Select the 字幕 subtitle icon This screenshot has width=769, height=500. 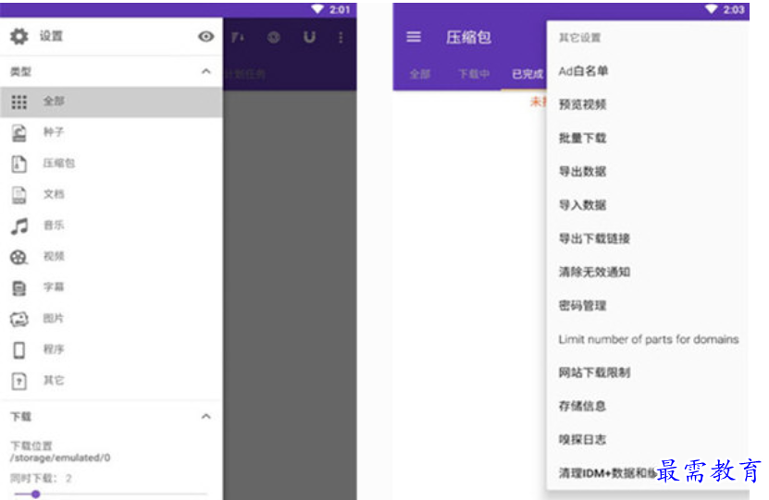19,288
